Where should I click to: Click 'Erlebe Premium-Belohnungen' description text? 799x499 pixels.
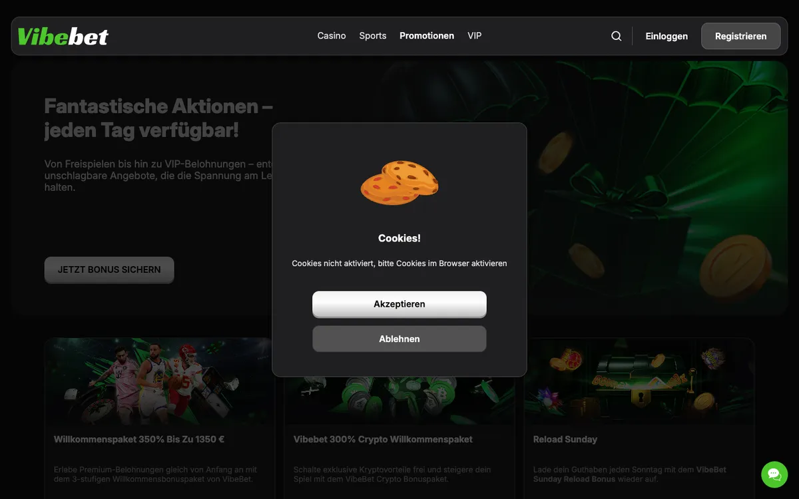pos(155,474)
